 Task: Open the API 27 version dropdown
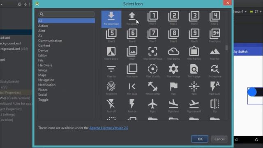pos(256,12)
